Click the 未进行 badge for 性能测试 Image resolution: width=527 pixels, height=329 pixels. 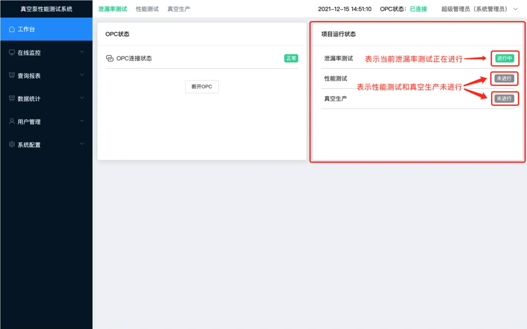(x=504, y=78)
